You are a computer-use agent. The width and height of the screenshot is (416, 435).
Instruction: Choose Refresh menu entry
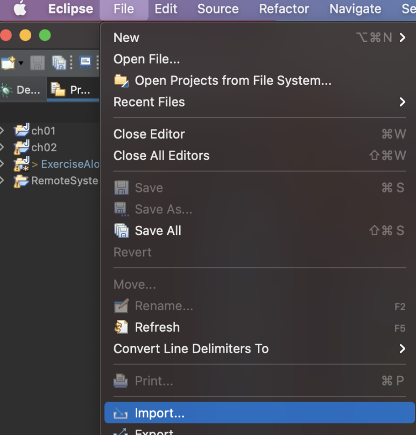click(259, 327)
